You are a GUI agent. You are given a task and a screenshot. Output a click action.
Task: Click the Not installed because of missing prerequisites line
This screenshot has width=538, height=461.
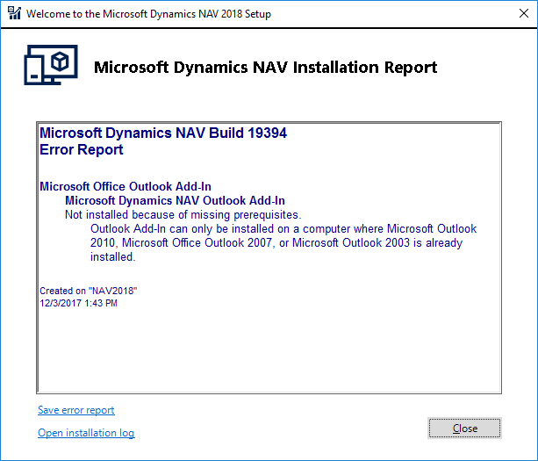[183, 214]
